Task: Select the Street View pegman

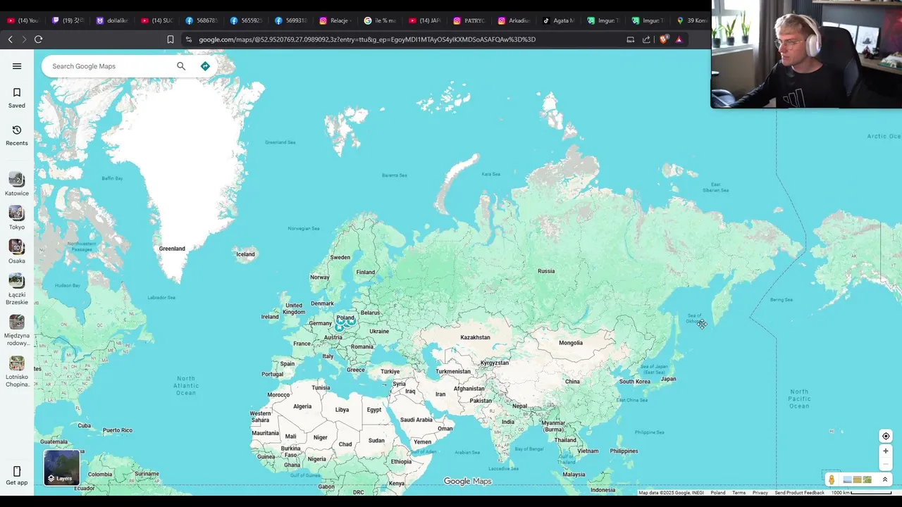Action: pos(832,480)
